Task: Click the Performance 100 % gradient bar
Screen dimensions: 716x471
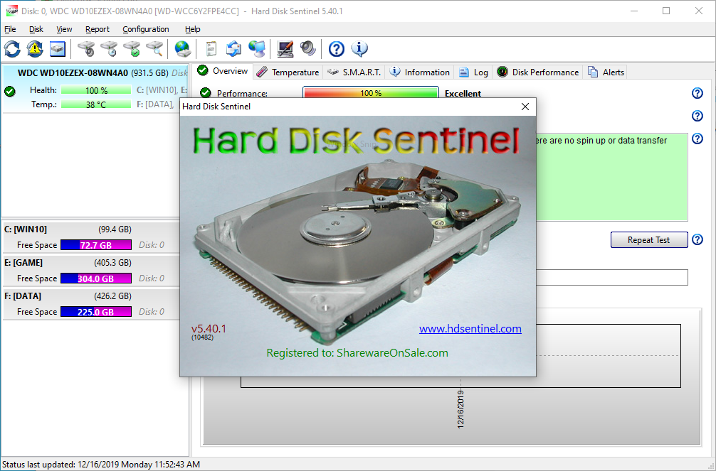Action: coord(371,93)
